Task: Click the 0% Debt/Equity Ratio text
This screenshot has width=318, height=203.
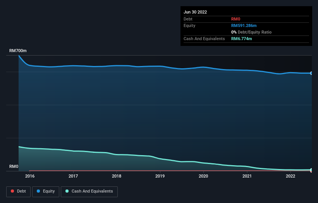Action: [x=251, y=32]
